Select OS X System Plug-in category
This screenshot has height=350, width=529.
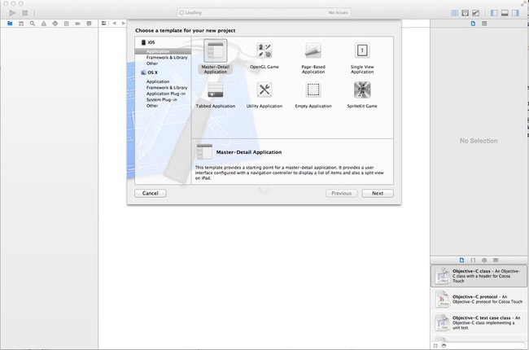(x=162, y=100)
